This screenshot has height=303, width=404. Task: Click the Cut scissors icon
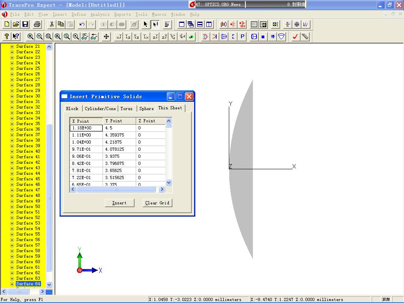52,24
